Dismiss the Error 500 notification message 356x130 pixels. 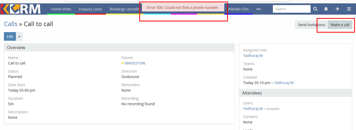(x=183, y=8)
